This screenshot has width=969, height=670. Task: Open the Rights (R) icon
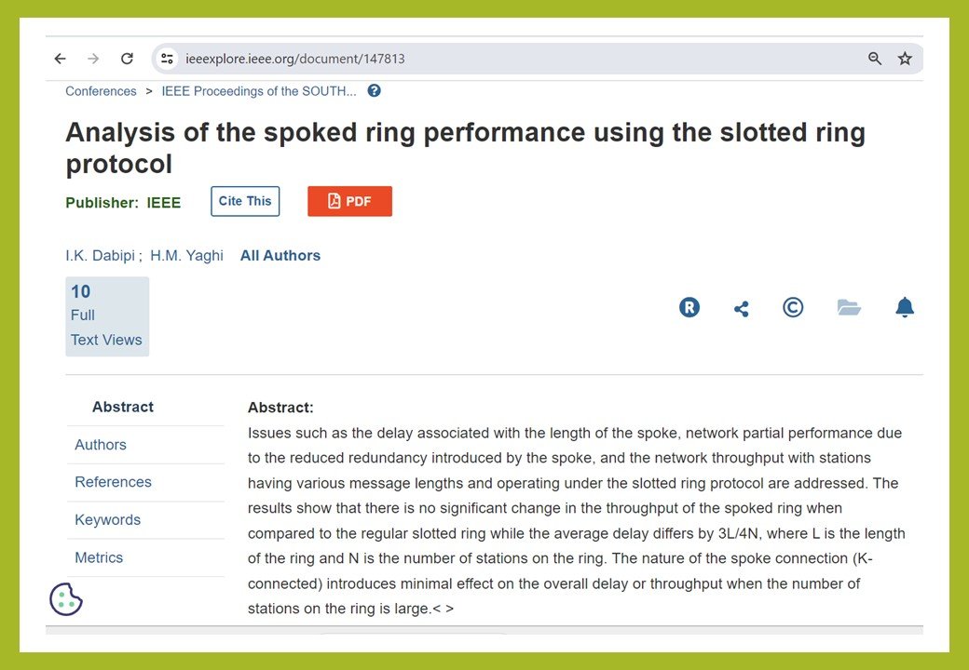[x=689, y=308]
